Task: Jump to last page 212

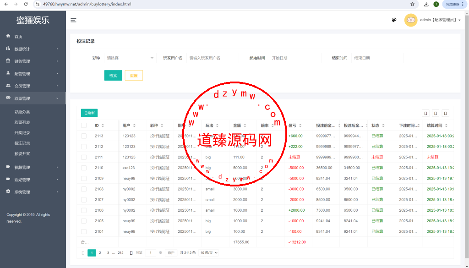Action: pos(120,253)
